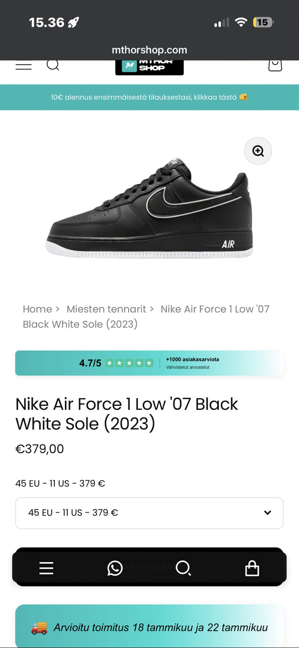Tap the Wi-Fi status icon
Screen dimensions: 299x648
coord(241,22)
